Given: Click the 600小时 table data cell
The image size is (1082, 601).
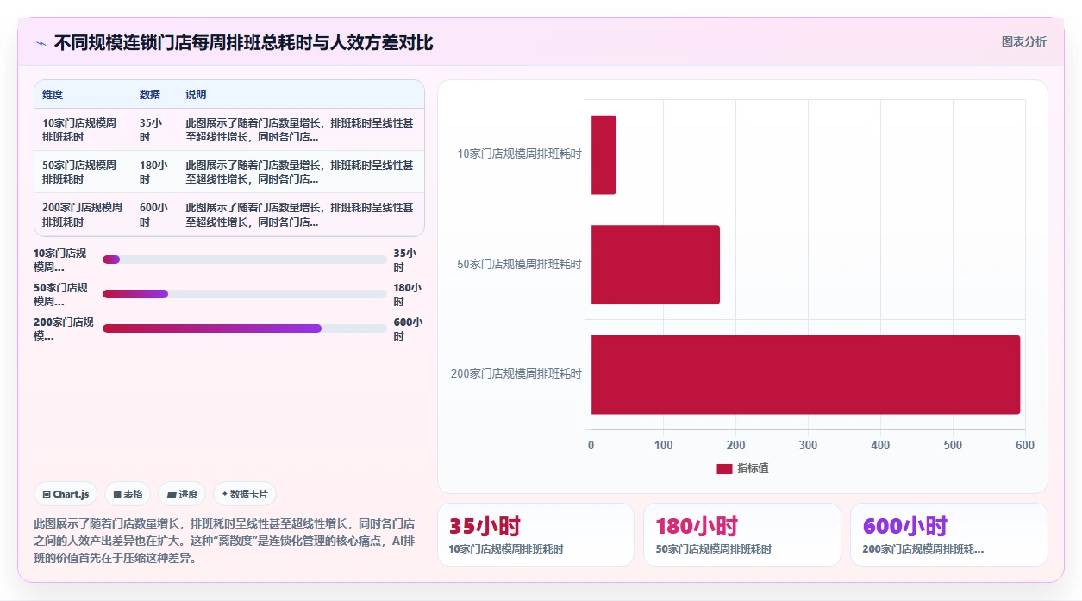Looking at the screenshot, I should tap(153, 215).
